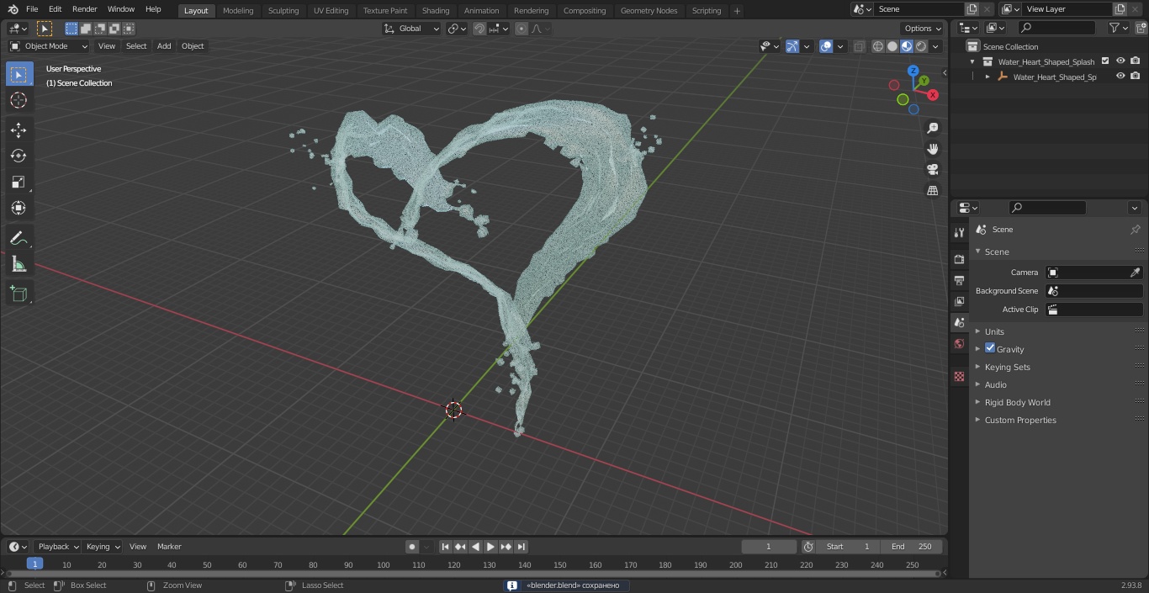This screenshot has height=593, width=1149.
Task: Select the Transform tool
Action: [x=19, y=208]
